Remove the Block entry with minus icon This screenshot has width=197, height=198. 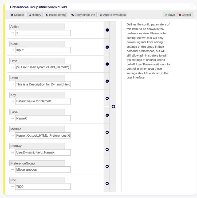pos(107,47)
